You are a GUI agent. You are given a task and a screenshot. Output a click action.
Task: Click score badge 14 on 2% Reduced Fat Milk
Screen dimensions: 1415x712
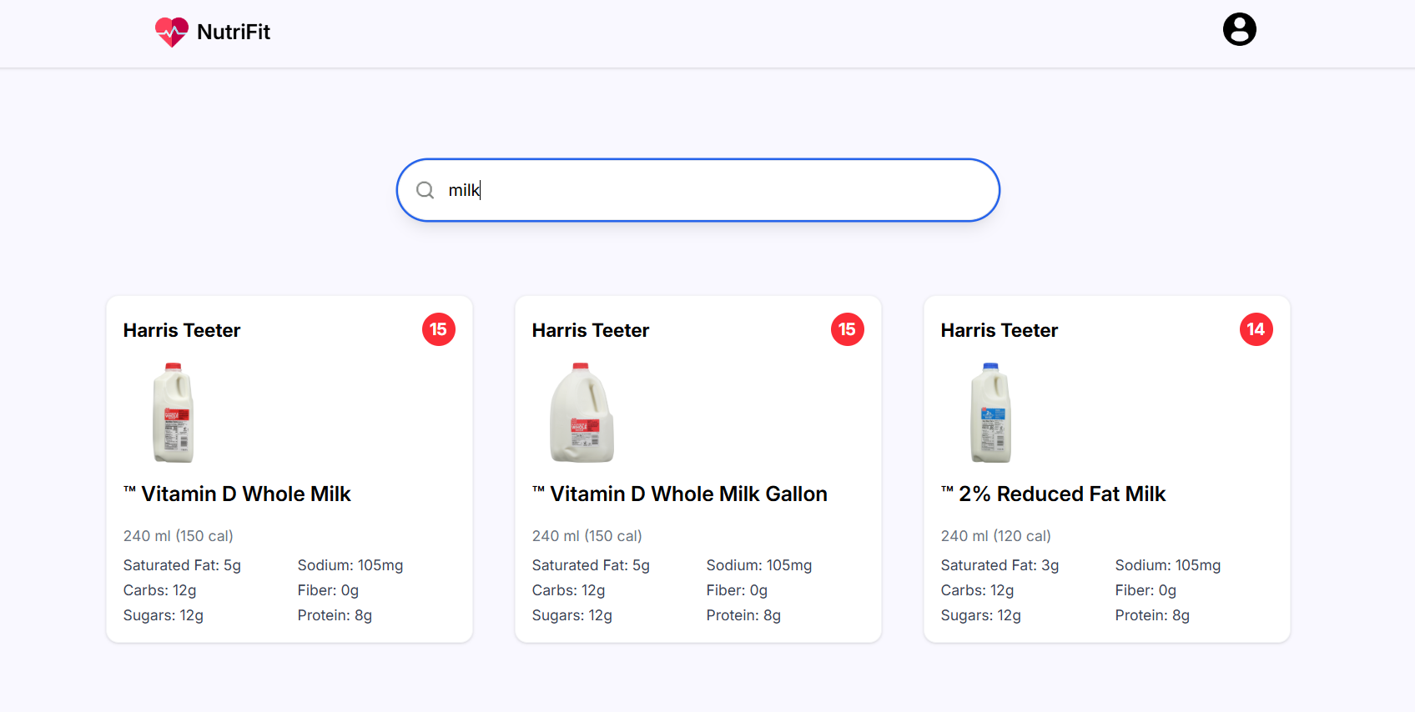point(1256,329)
